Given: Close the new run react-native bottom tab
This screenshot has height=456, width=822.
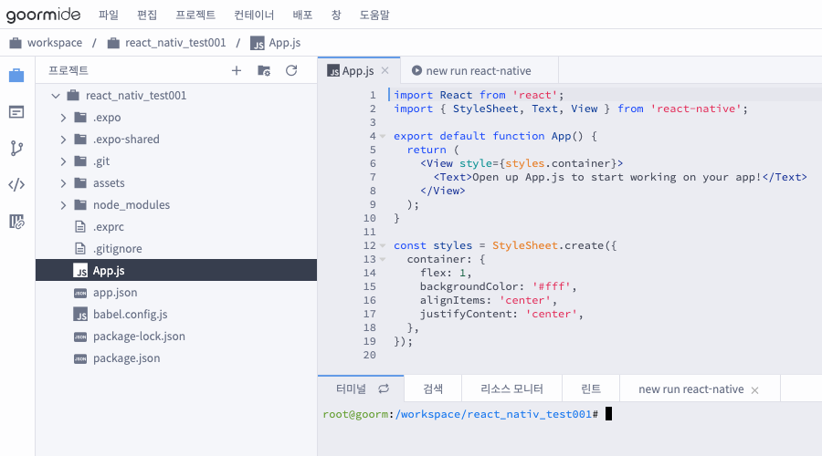Looking at the screenshot, I should [755, 390].
